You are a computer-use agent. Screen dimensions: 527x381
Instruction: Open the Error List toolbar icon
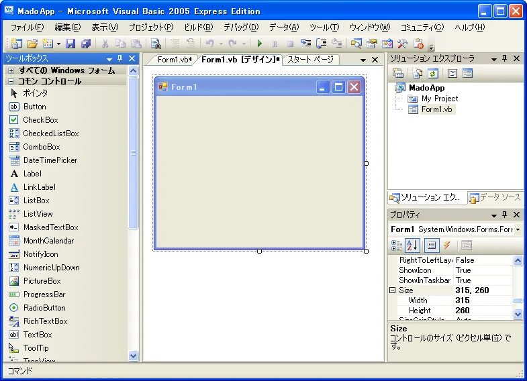(x=418, y=44)
